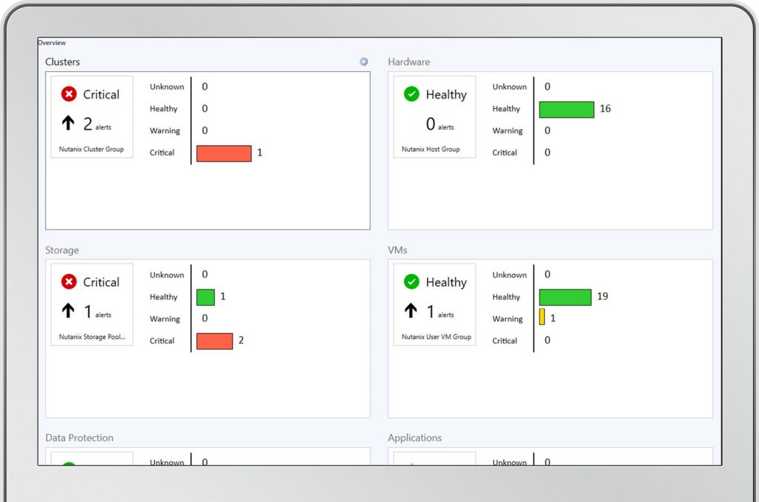Click the 1 alerts count in Storage tile
This screenshot has height=502, width=759.
98,312
